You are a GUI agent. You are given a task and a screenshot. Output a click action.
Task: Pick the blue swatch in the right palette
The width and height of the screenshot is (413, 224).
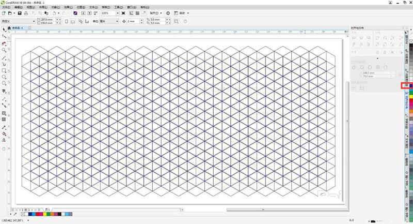[410, 85]
